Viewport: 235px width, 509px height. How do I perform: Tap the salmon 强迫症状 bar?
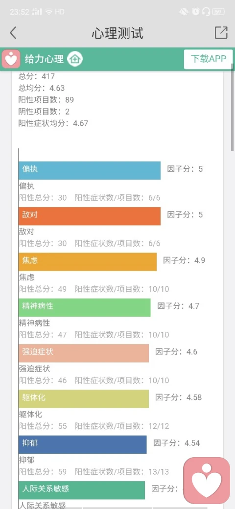pyautogui.click(x=84, y=353)
